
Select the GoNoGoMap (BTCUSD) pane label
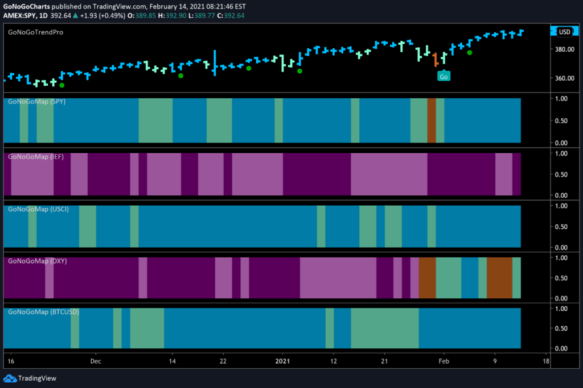click(43, 312)
